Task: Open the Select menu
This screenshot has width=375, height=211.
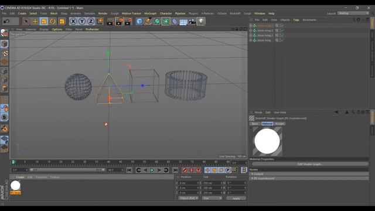Action: click(x=33, y=13)
